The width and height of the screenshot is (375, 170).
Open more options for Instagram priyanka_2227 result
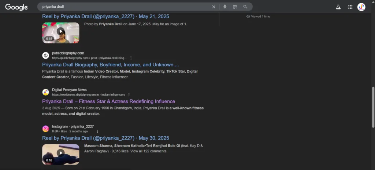point(97,131)
